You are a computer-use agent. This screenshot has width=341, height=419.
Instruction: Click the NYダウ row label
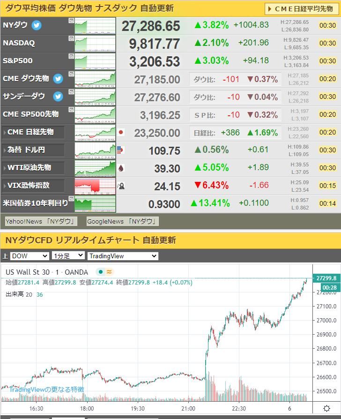coord(15,25)
